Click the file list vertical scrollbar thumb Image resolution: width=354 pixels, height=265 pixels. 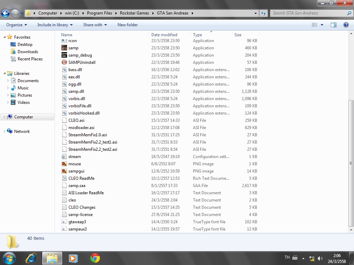(351, 163)
